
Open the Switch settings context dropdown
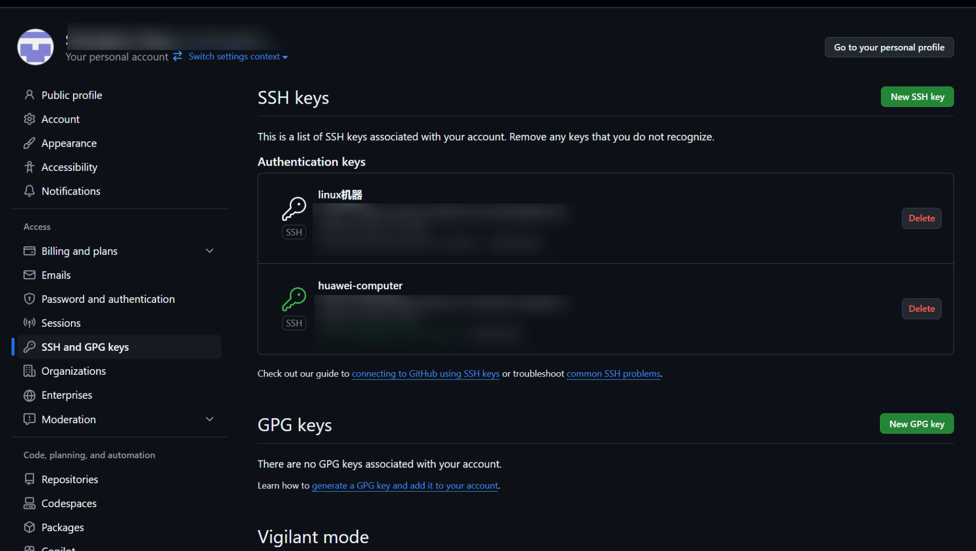pyautogui.click(x=238, y=56)
